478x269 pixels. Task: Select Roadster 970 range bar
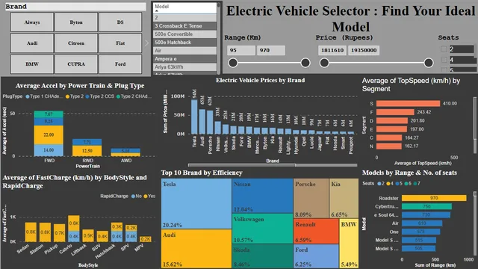pos(434,198)
